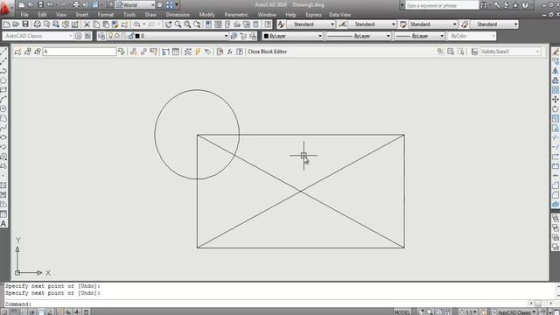Click the ByColor plot style control
560x315 pixels.
(x=472, y=36)
